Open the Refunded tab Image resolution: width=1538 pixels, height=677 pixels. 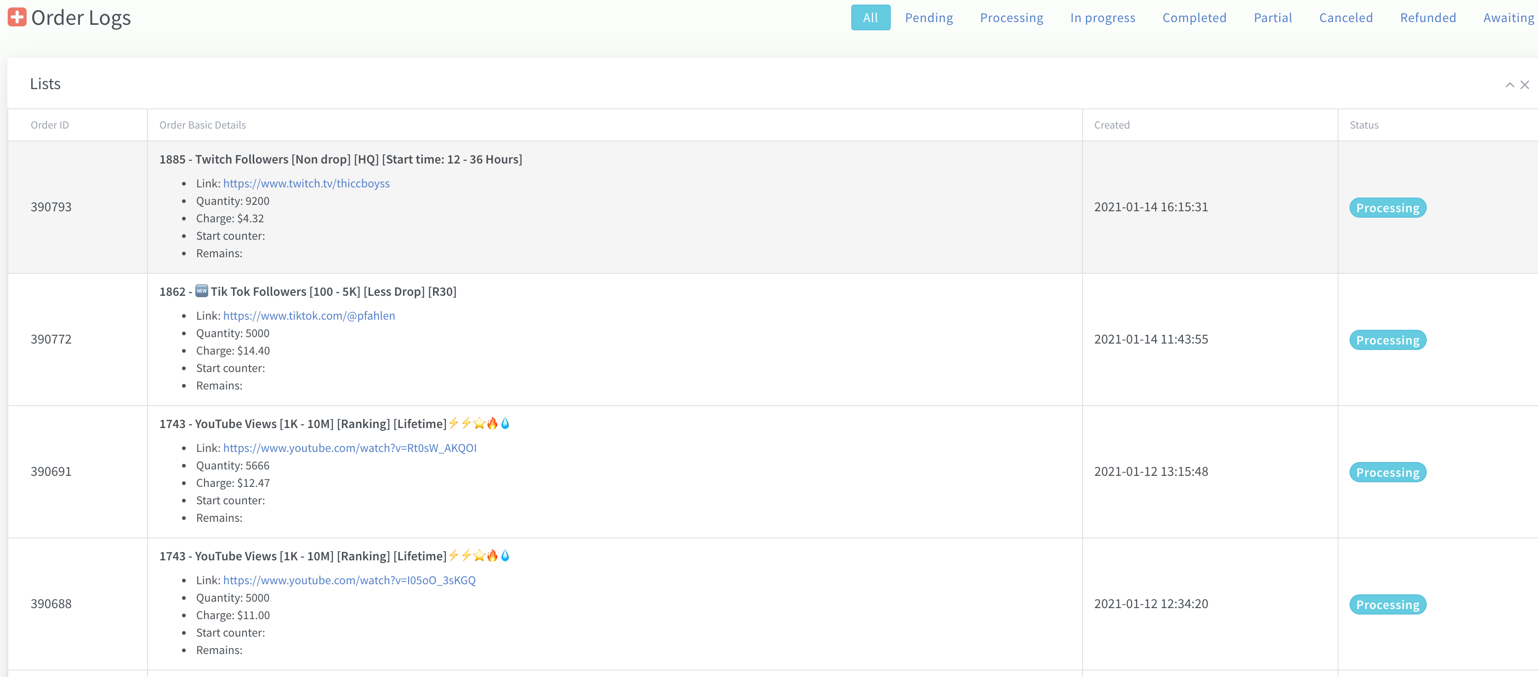[x=1428, y=17]
